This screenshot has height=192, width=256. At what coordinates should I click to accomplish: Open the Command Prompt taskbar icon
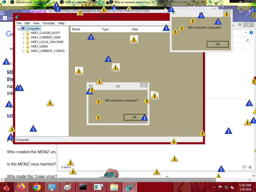click(83, 187)
